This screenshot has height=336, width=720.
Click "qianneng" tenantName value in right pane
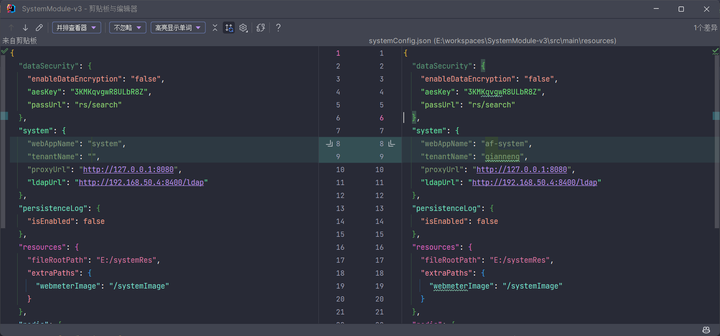coord(502,157)
